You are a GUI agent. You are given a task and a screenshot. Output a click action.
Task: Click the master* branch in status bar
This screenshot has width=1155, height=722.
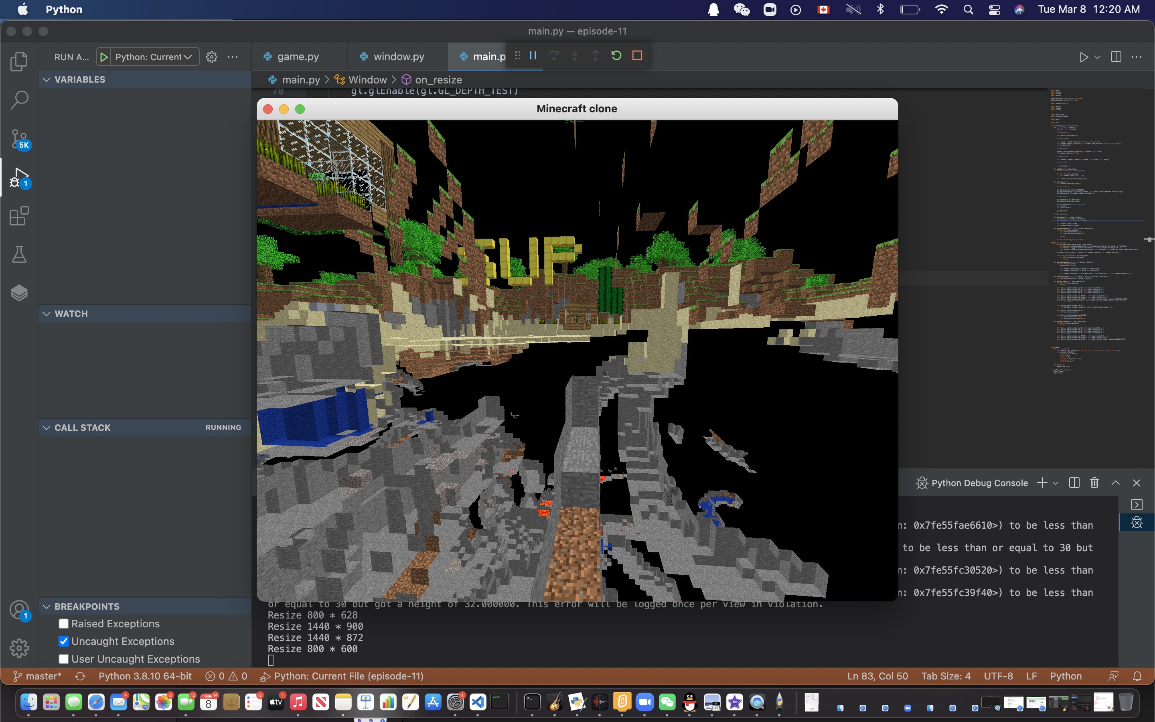tap(37, 676)
